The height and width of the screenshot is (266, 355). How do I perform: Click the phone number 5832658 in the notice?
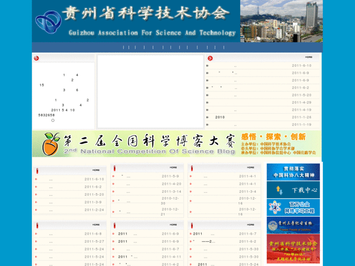coord(46,115)
